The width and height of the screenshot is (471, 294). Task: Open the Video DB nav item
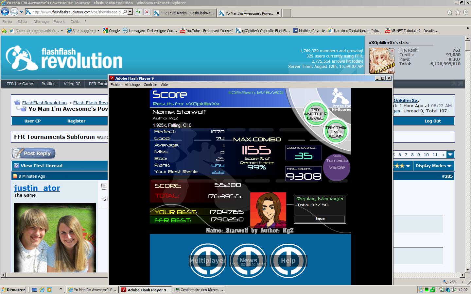[x=72, y=84]
